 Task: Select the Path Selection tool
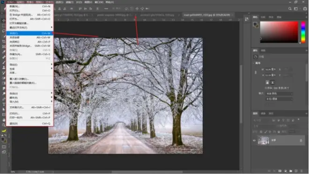point(4,109)
